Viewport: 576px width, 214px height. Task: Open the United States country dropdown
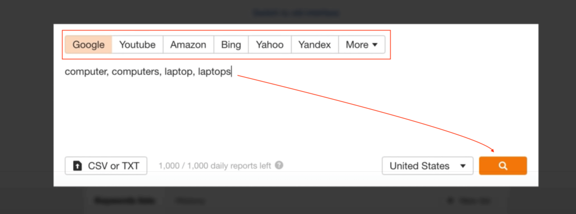[x=427, y=166]
